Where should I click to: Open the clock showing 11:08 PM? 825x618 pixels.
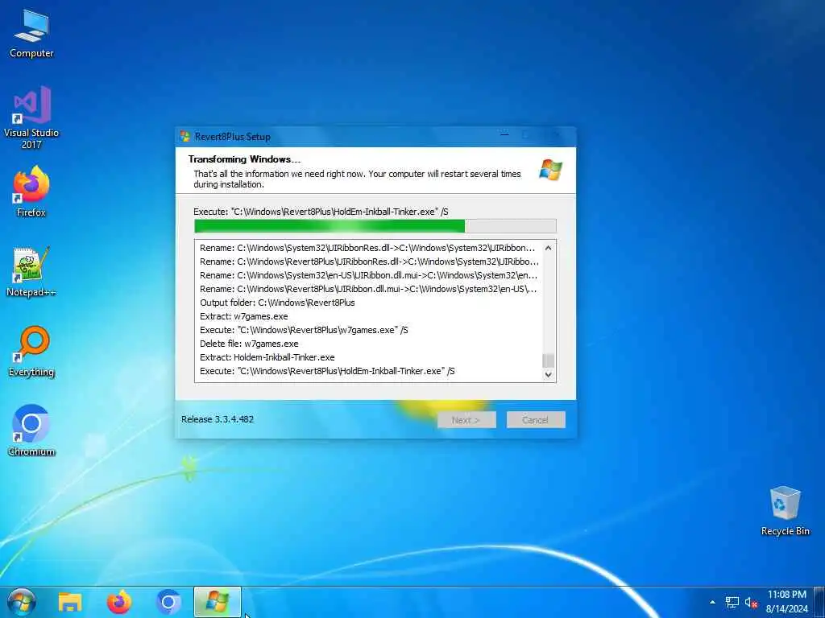pyautogui.click(x=786, y=602)
